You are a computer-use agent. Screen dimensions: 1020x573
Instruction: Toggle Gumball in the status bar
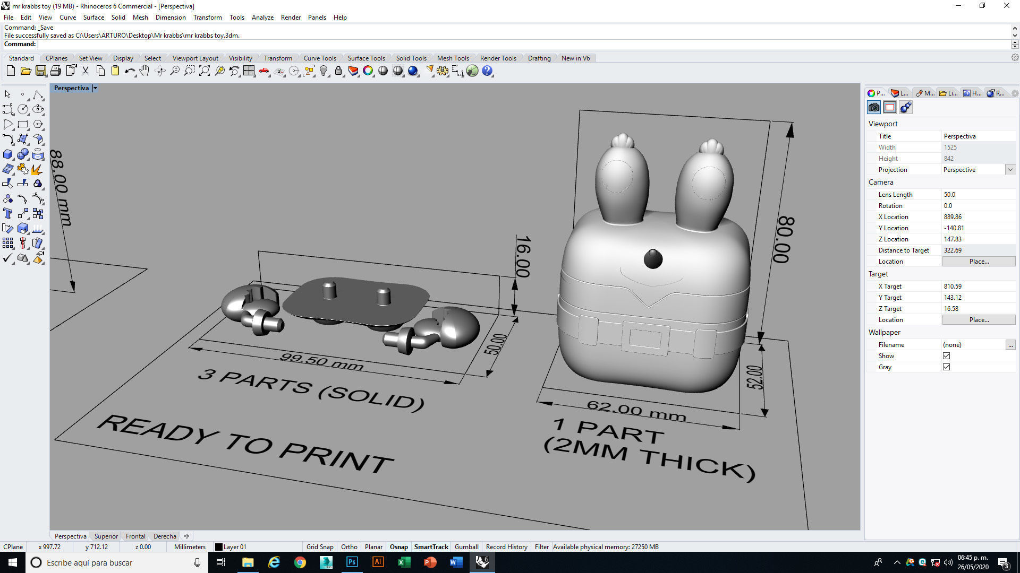pyautogui.click(x=466, y=547)
